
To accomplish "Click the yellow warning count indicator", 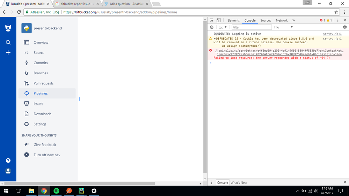I will pyautogui.click(x=329, y=20).
